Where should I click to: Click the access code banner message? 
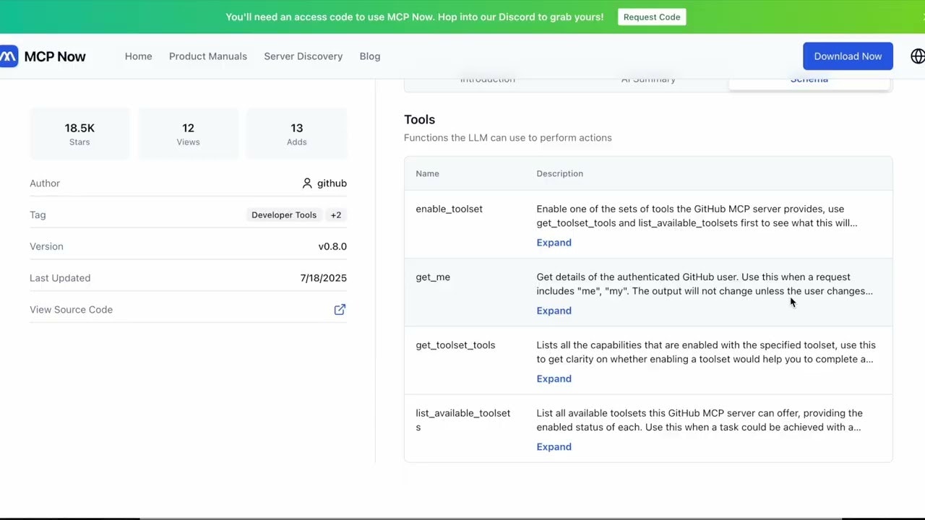tap(414, 17)
